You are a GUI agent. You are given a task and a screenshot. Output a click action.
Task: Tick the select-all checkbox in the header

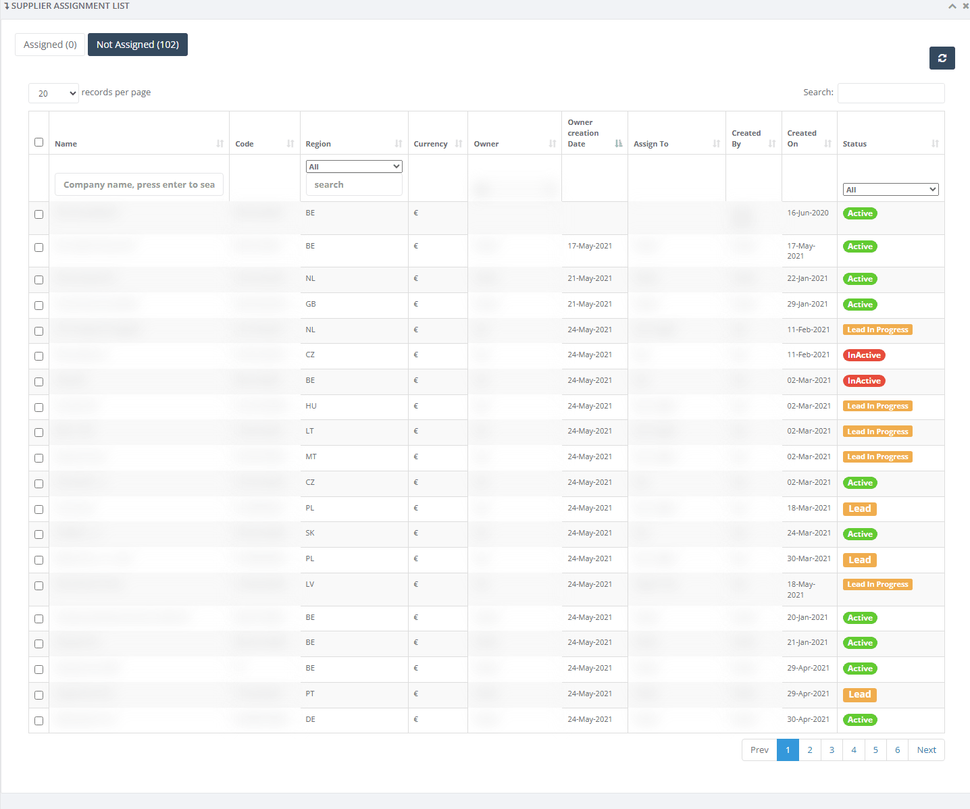(39, 142)
